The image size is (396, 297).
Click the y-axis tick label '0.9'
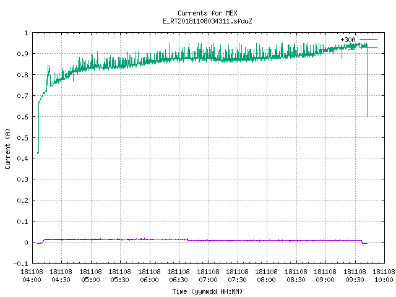point(23,54)
